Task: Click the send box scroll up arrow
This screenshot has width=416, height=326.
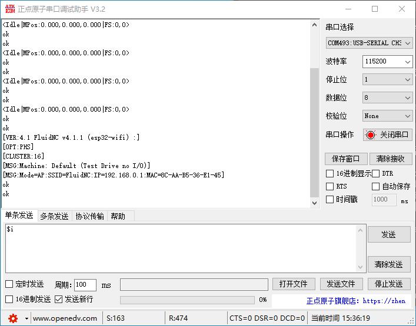Action: coord(360,230)
